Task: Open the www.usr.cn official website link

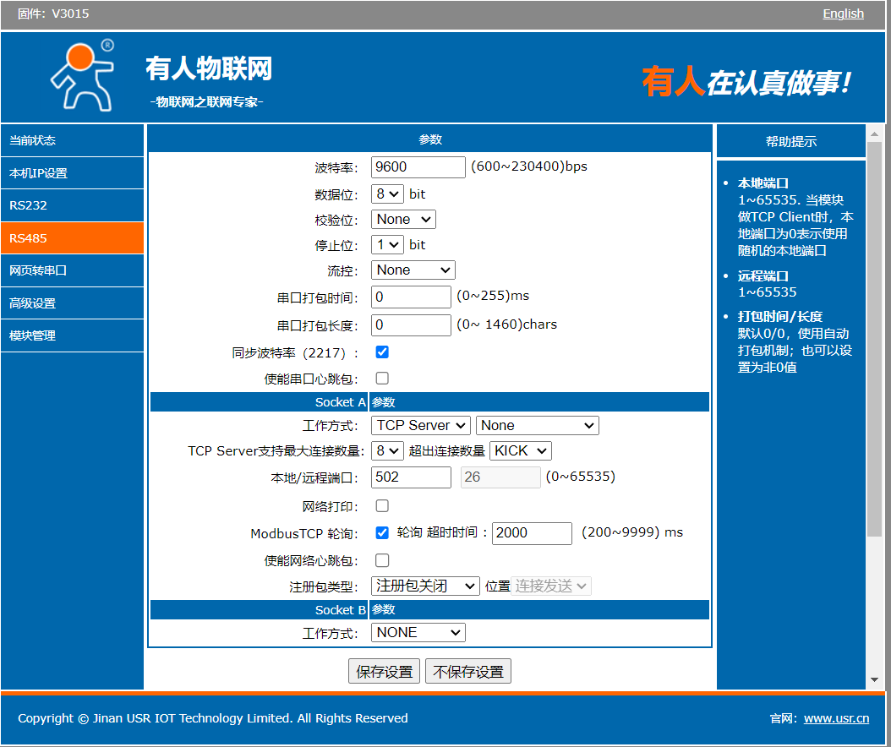Action: [836, 718]
